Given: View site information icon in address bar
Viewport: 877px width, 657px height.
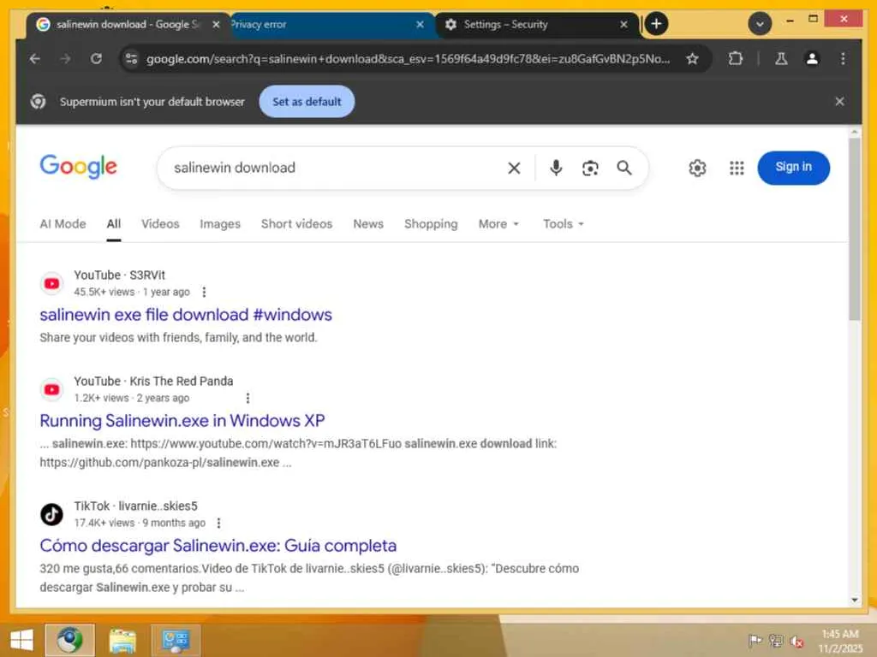Looking at the screenshot, I should click(x=131, y=59).
